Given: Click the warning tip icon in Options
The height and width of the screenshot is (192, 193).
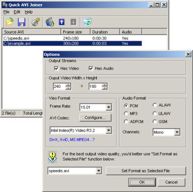Looking at the screenshot, I should click(x=53, y=157).
